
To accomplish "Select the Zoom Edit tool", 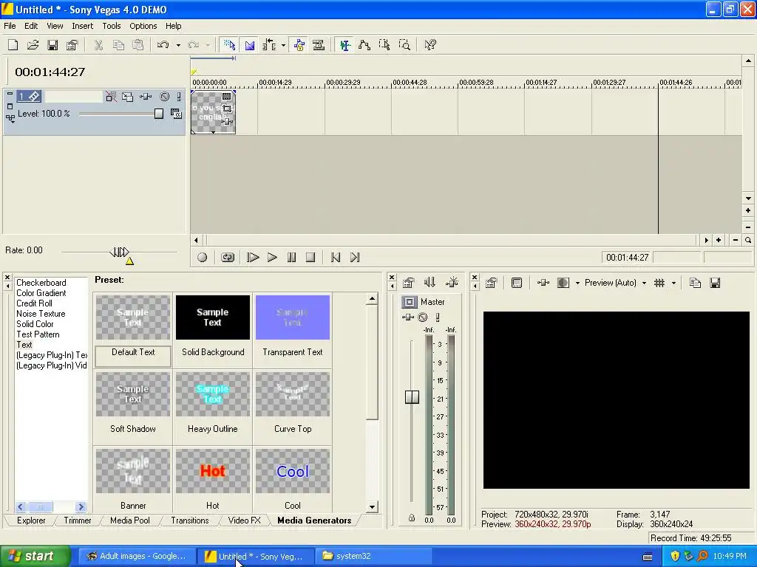I will [404, 45].
